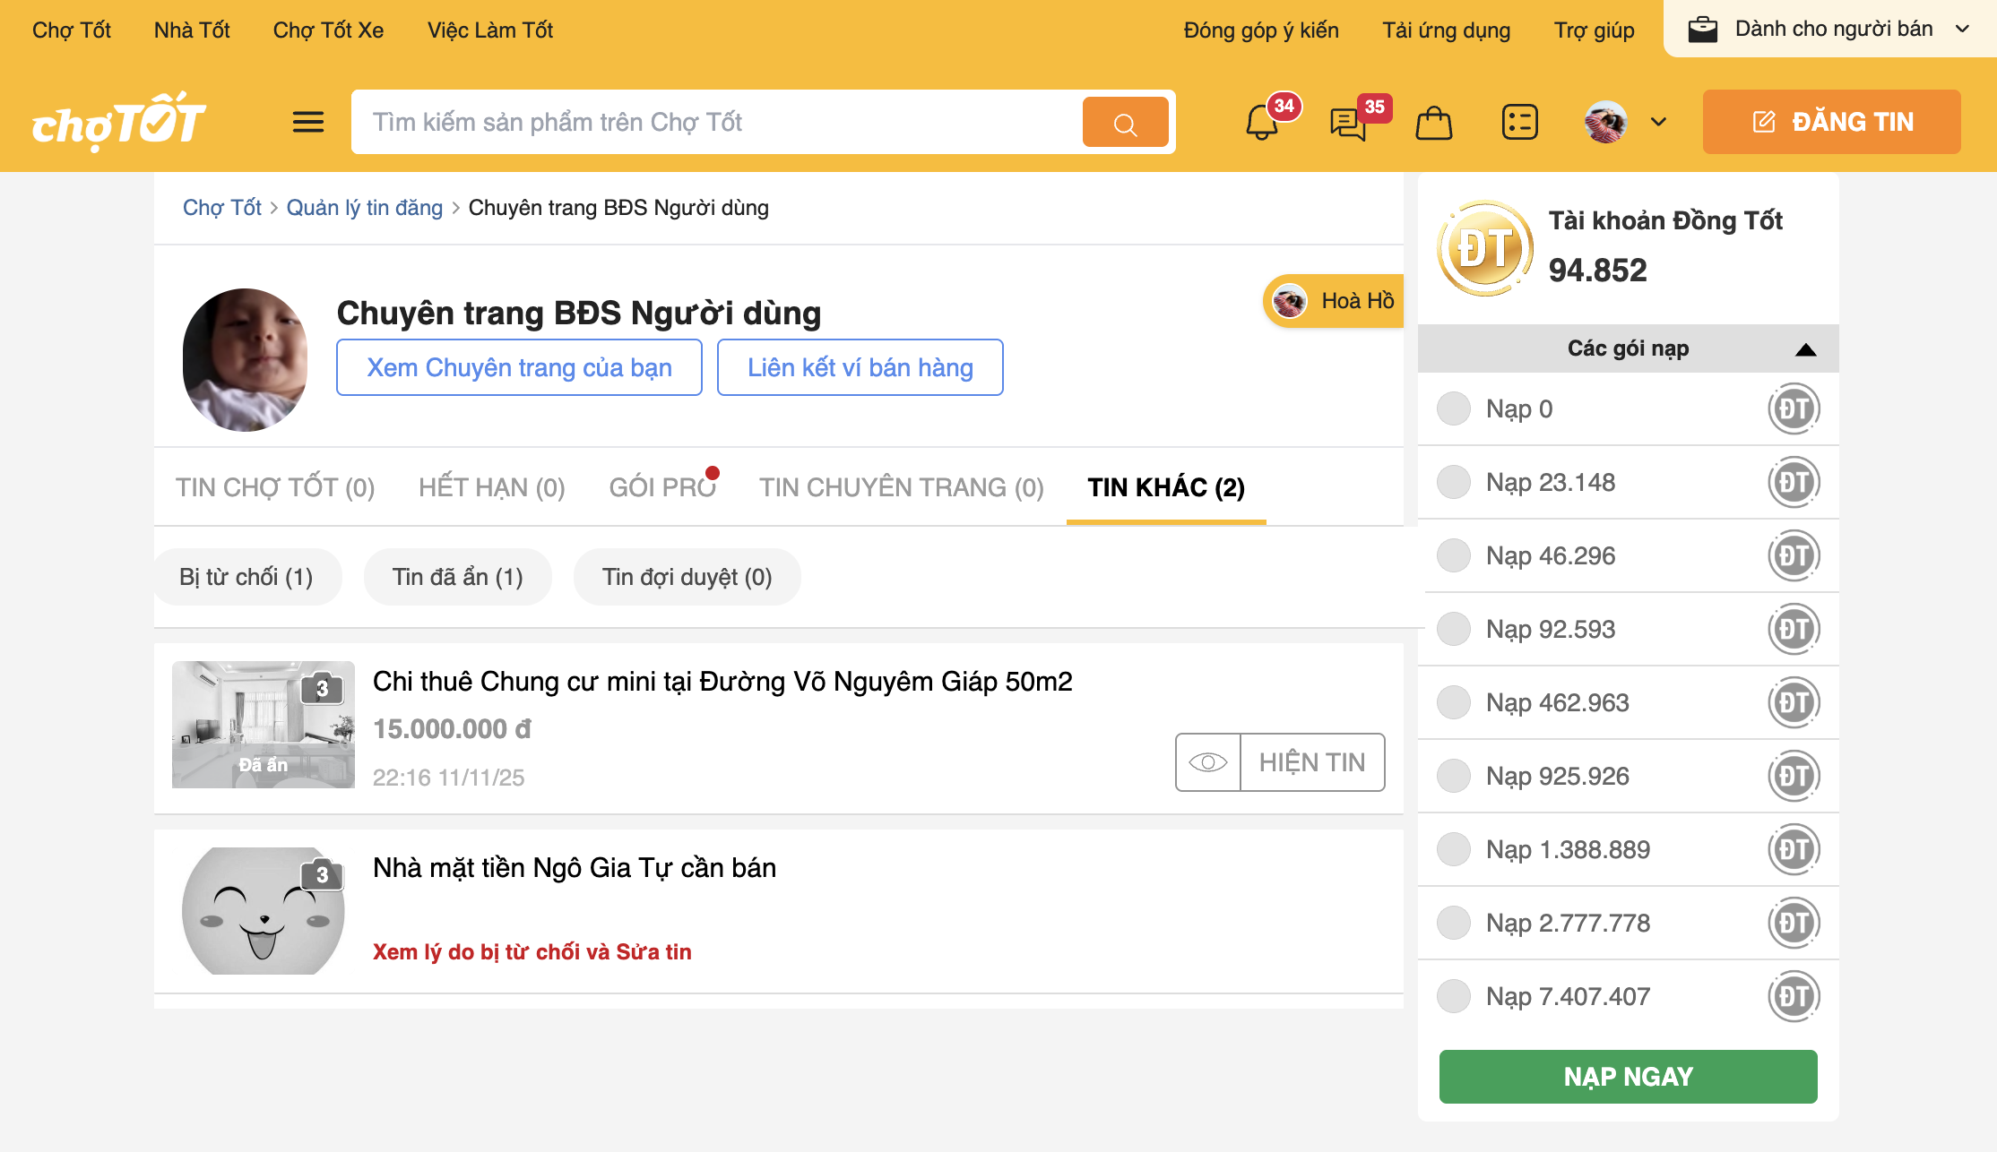Click the shopping bag icon
The width and height of the screenshot is (1997, 1152).
(1433, 123)
